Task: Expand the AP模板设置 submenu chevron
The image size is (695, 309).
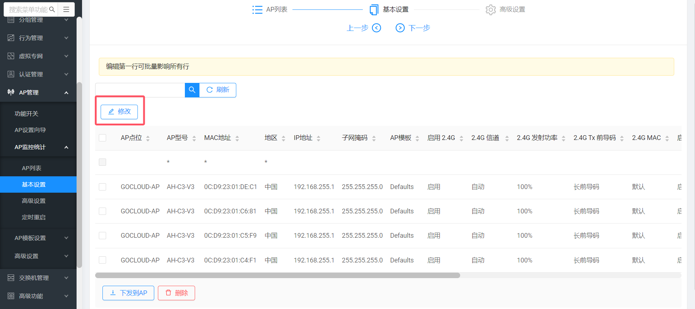Action: click(x=66, y=238)
